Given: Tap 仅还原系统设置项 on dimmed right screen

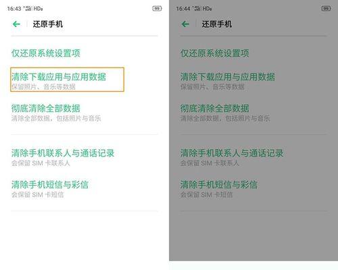Looking at the screenshot, I should point(214,53).
